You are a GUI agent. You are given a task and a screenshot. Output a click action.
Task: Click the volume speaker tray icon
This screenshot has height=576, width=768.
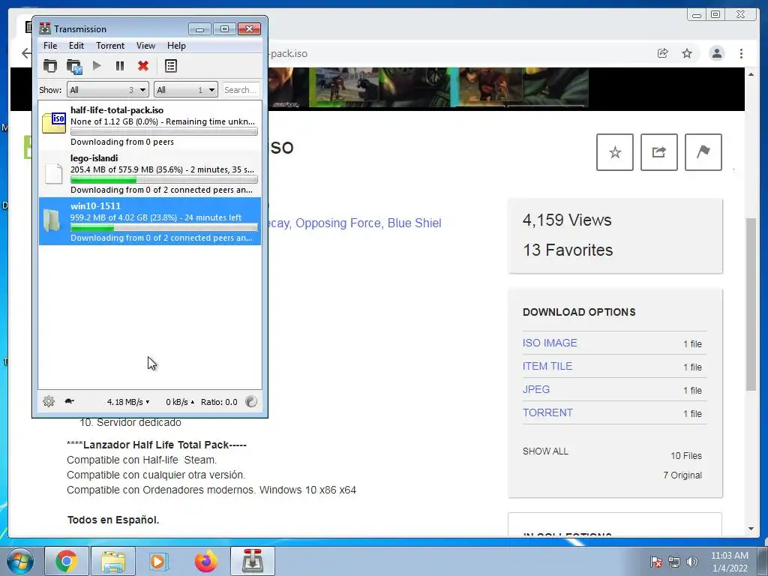pyautogui.click(x=692, y=562)
